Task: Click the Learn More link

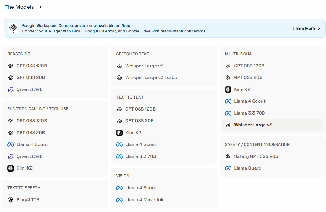Action: pos(304,28)
